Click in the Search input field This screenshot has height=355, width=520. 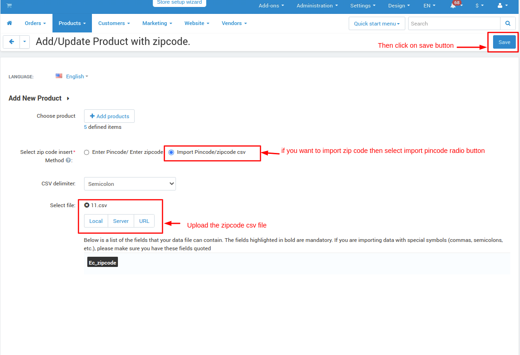454,24
